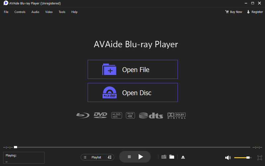Open the Audio menu
Viewport: 265px width, 166px height.
click(35, 12)
